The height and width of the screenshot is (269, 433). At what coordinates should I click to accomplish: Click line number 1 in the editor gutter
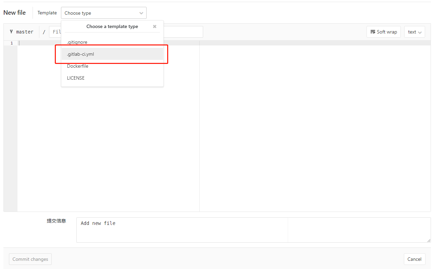[11, 43]
